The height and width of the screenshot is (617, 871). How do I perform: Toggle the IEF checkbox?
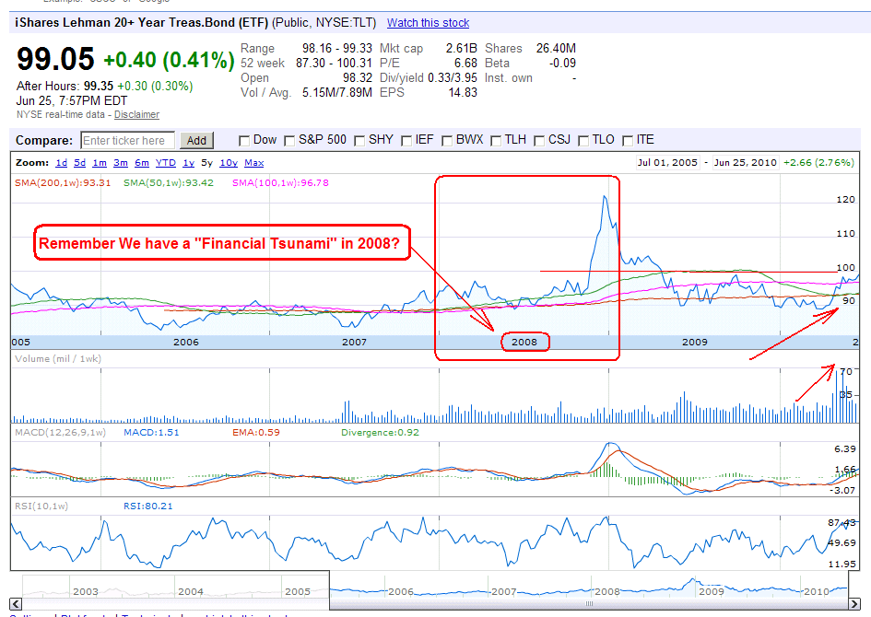(x=406, y=141)
